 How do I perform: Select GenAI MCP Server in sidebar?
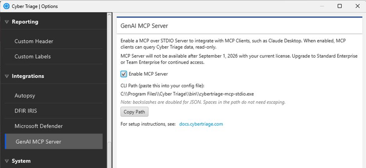click(x=38, y=141)
